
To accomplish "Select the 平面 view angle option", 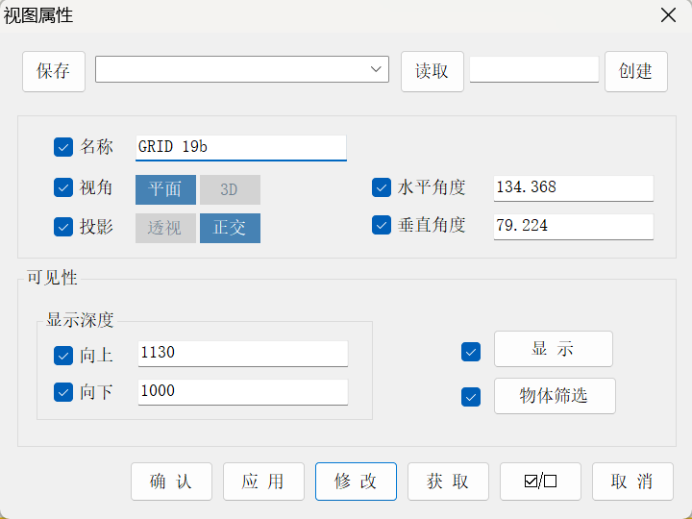I will [165, 189].
